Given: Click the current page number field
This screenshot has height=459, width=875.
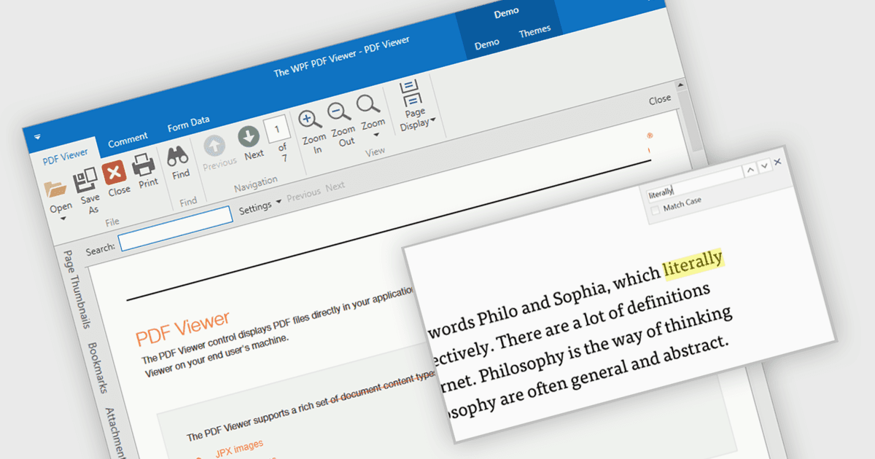Looking at the screenshot, I should pyautogui.click(x=277, y=130).
